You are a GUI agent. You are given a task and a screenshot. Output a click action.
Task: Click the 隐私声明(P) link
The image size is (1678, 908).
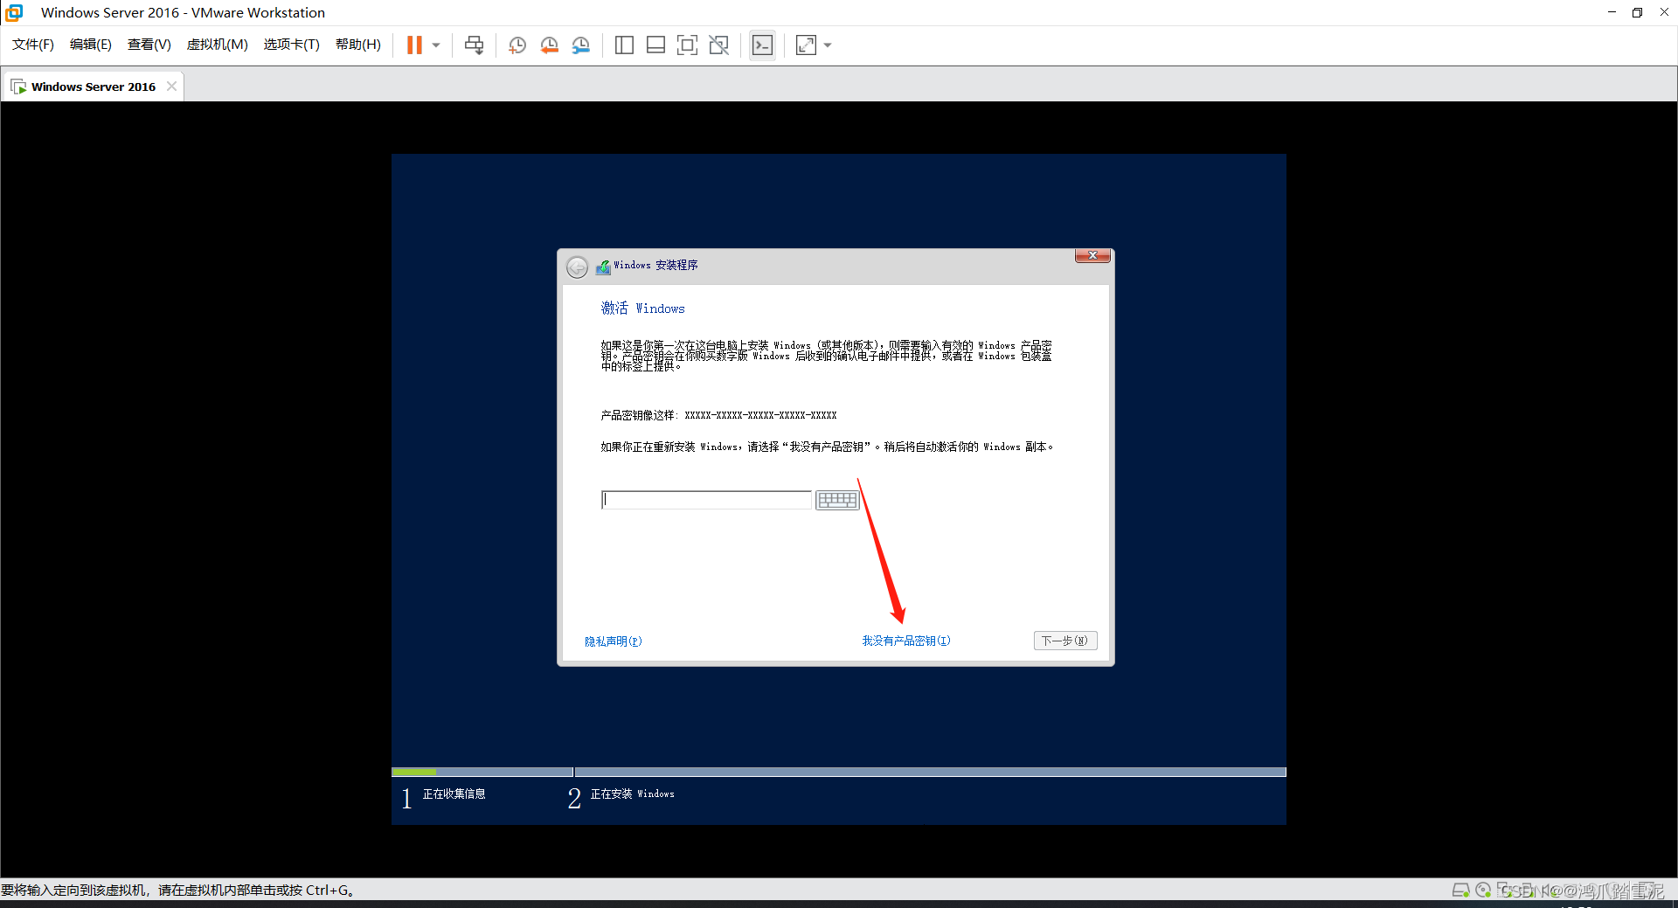pyautogui.click(x=614, y=641)
